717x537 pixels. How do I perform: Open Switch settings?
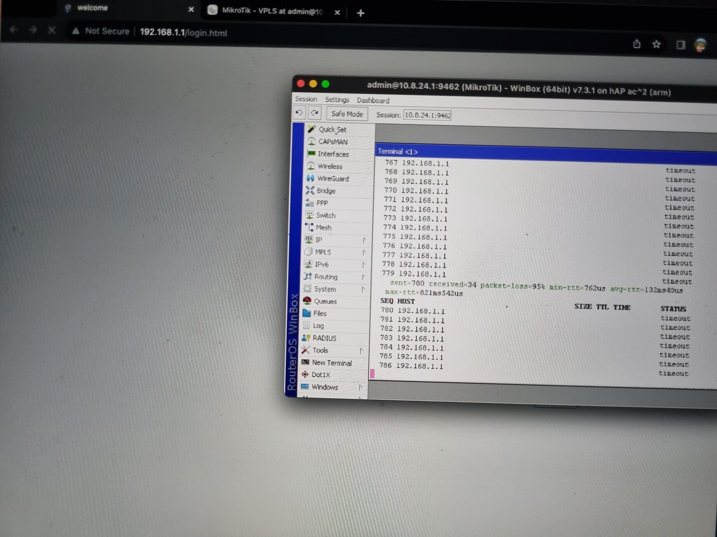click(326, 215)
